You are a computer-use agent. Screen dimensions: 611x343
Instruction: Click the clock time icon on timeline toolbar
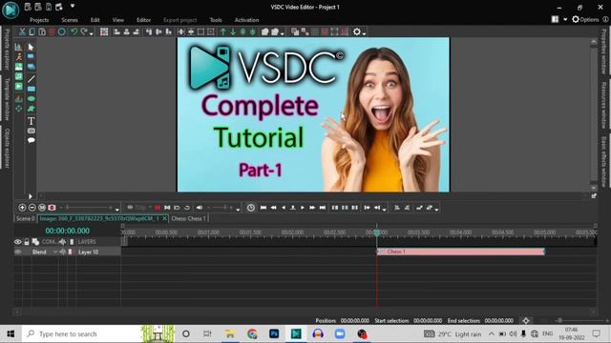point(251,208)
